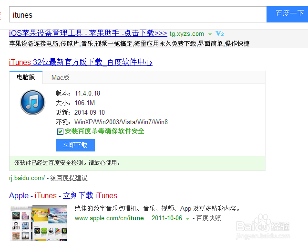Click 苹果设备连接电脑 ad description text
Image resolution: width=308 pixels, height=247 pixels.
point(129,43)
